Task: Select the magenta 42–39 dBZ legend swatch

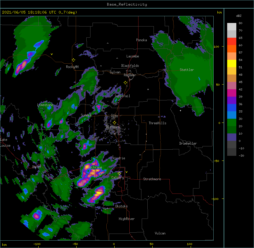Action: click(232, 93)
